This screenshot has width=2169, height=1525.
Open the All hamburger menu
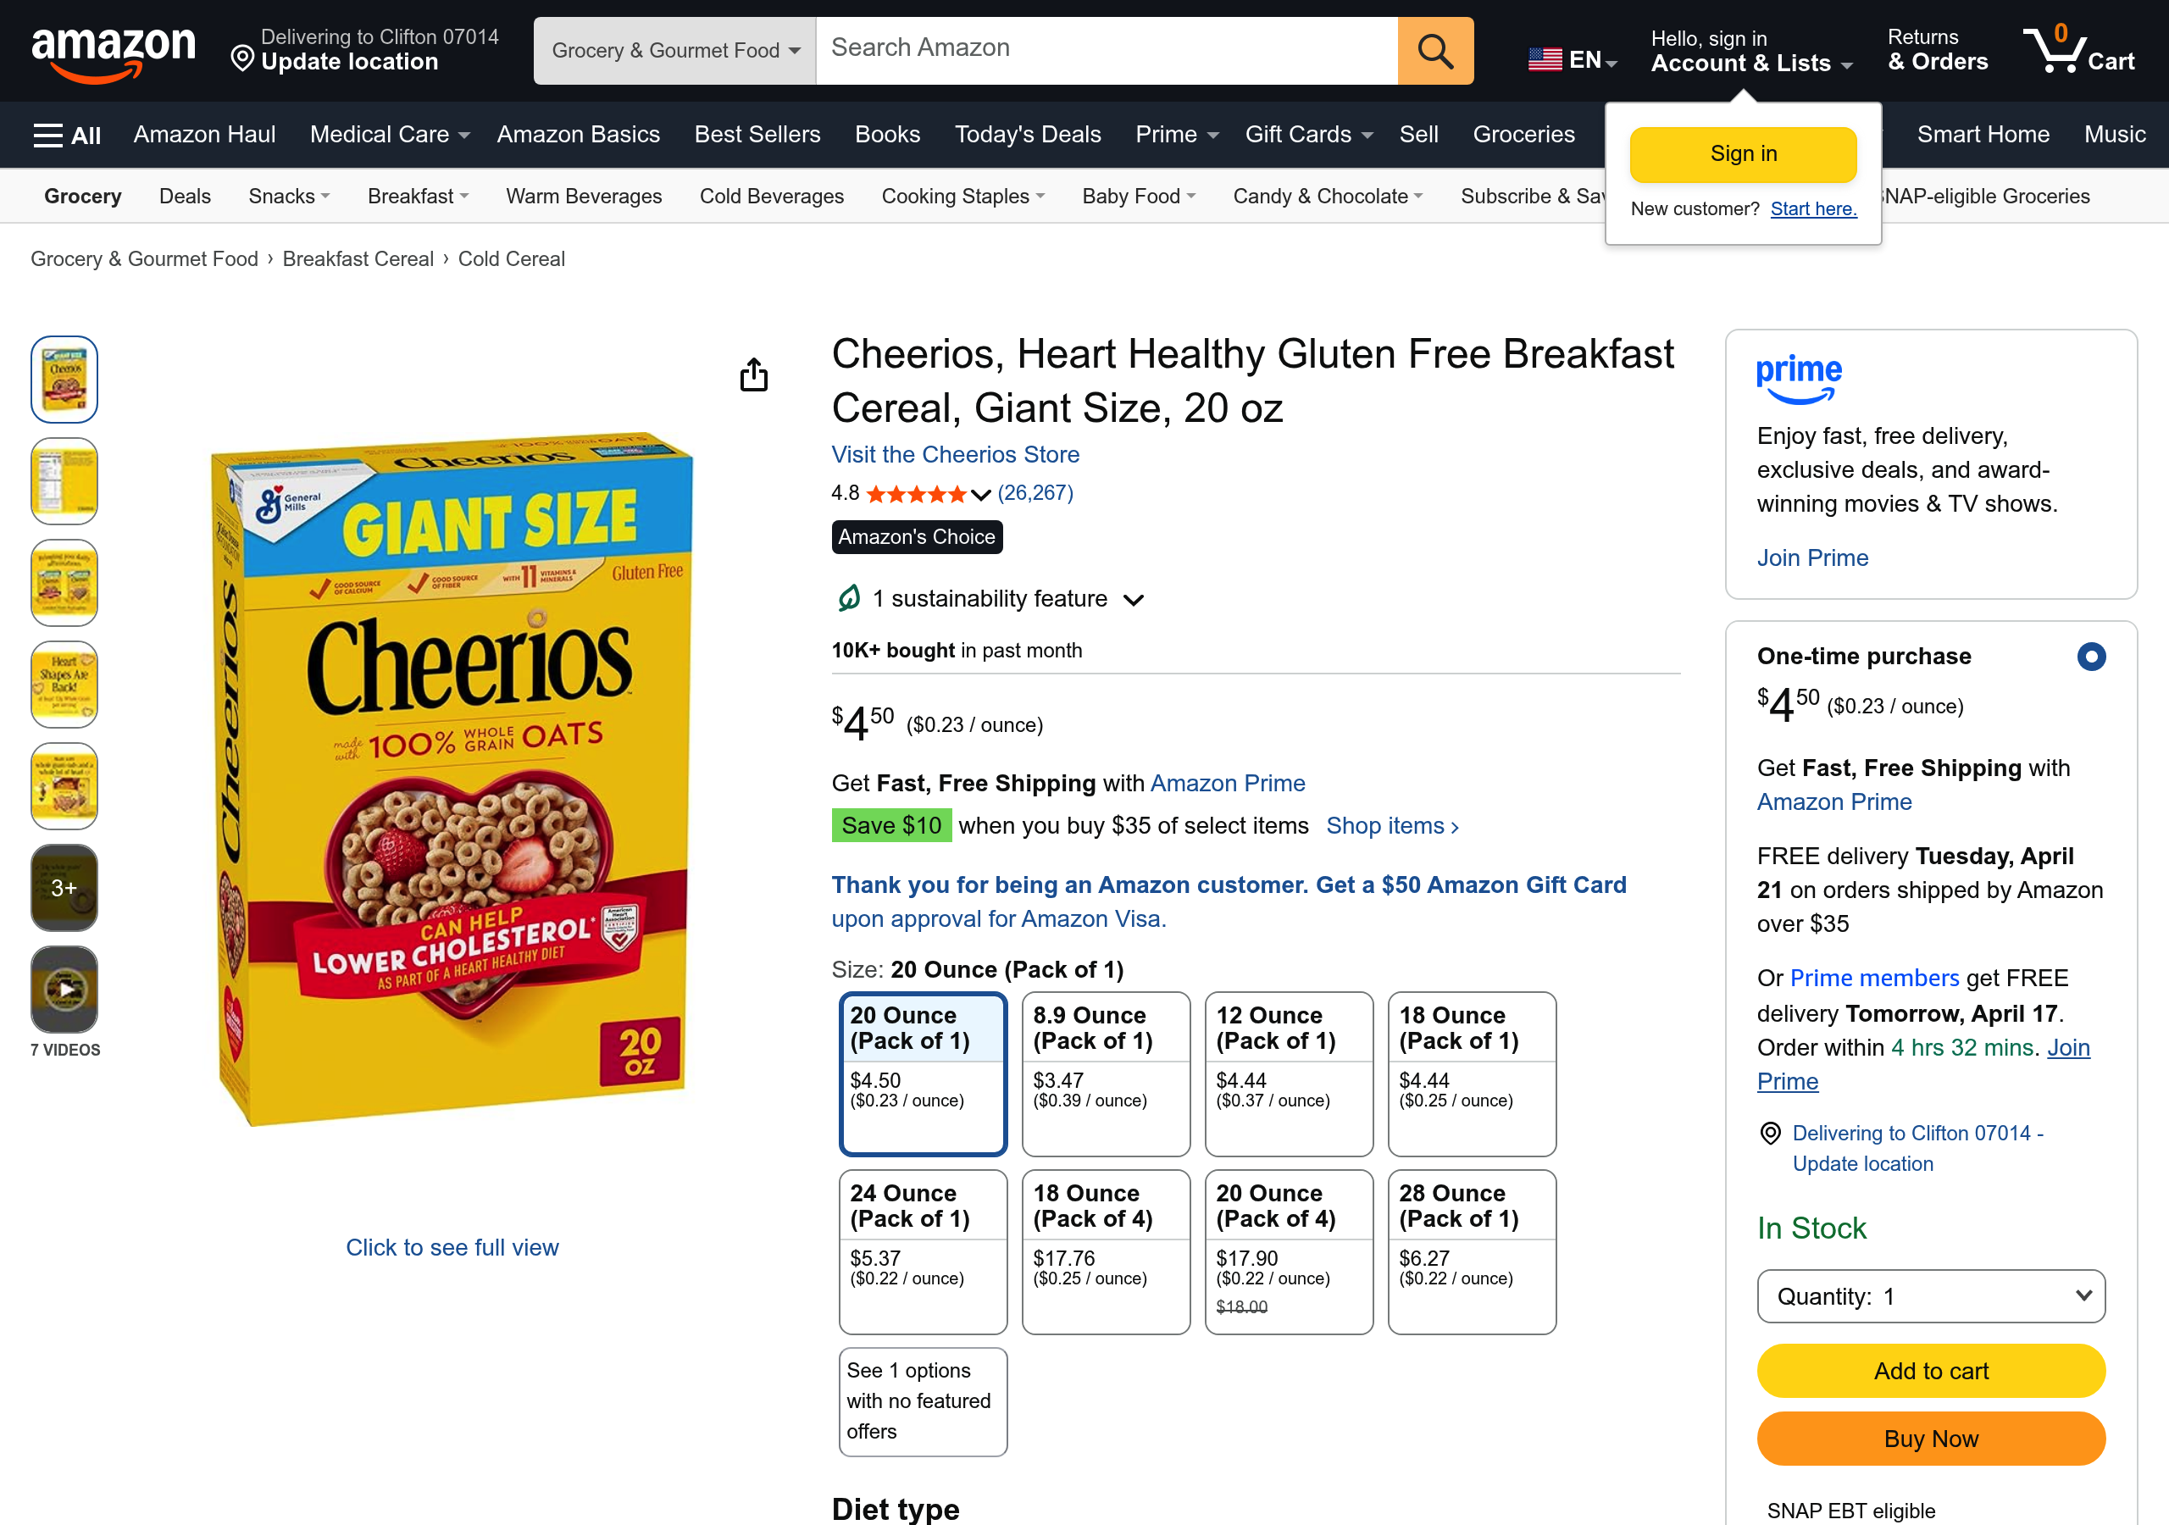click(64, 134)
